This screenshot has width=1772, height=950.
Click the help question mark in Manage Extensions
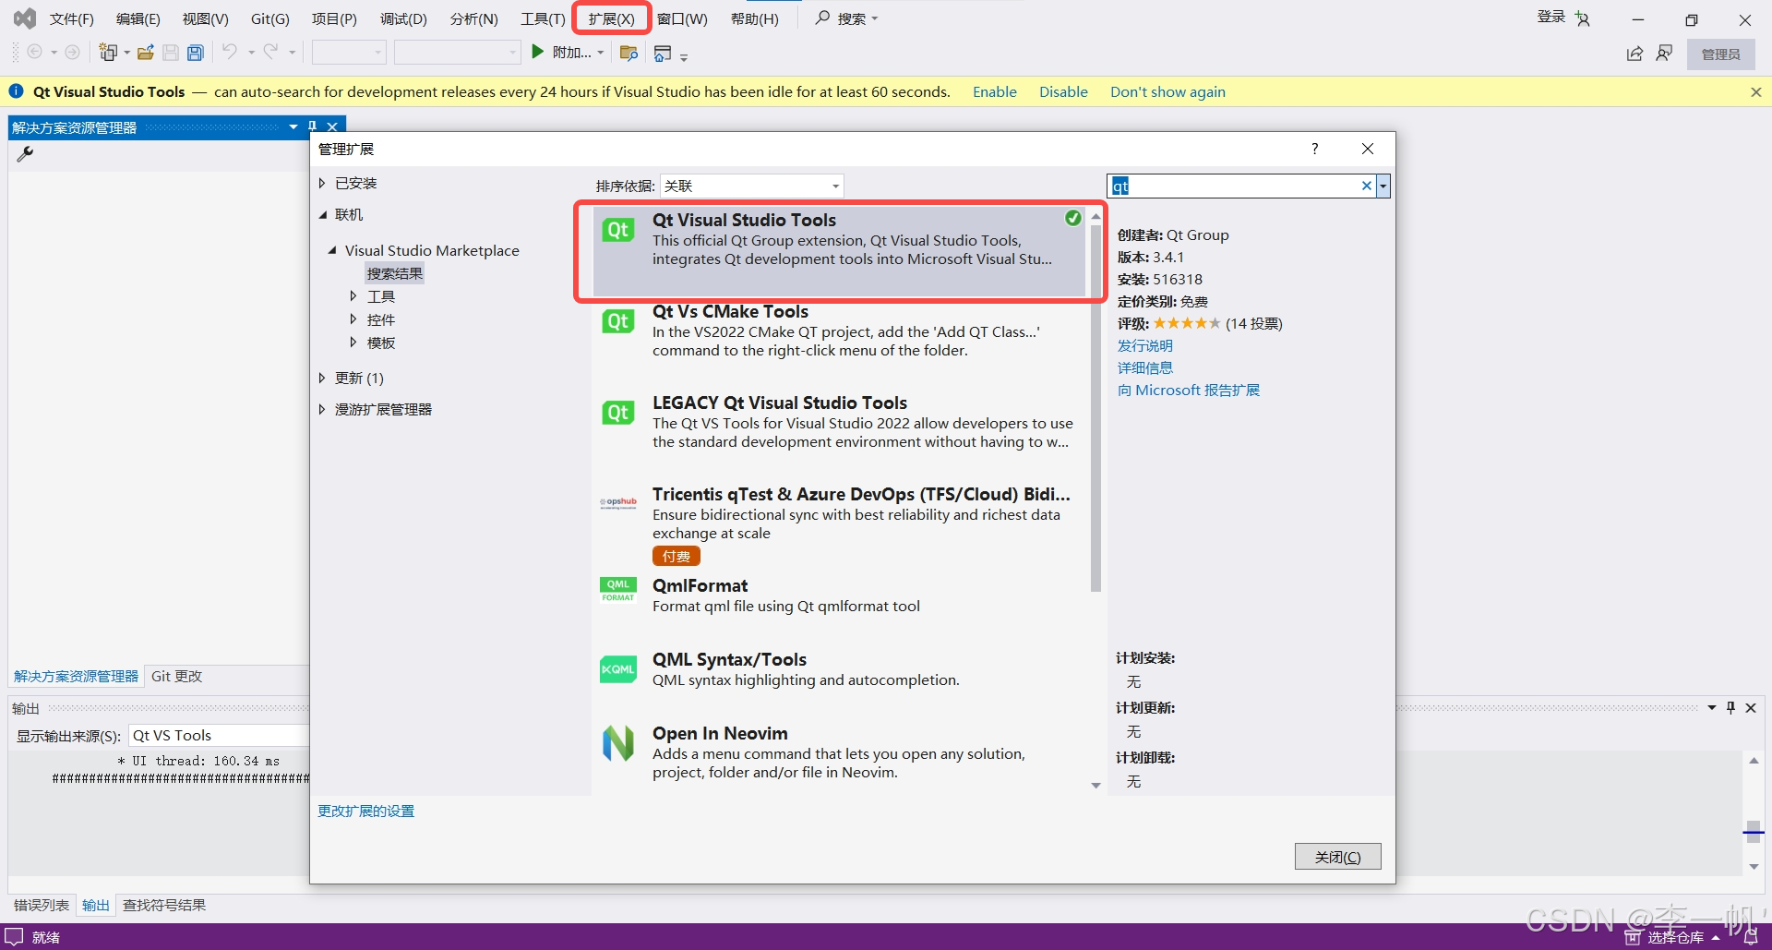pos(1315,149)
